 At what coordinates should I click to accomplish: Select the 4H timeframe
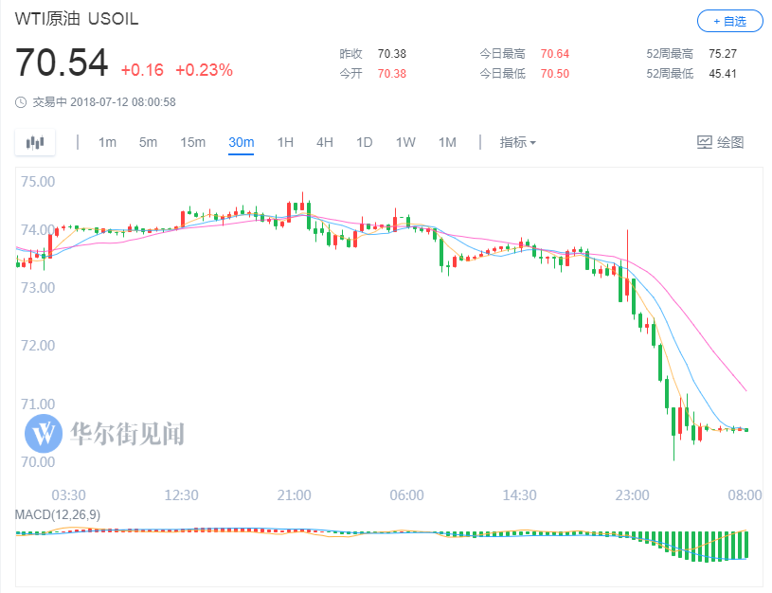(325, 142)
